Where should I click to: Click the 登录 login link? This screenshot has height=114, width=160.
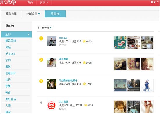pos(153,2)
